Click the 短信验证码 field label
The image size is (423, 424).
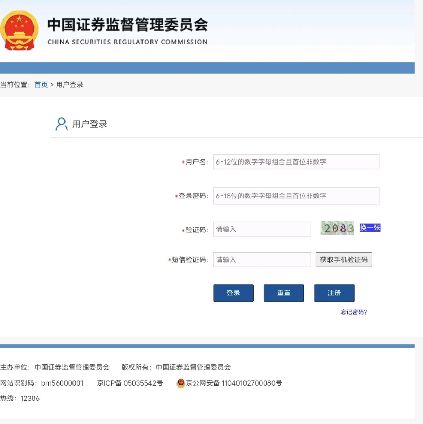[189, 259]
